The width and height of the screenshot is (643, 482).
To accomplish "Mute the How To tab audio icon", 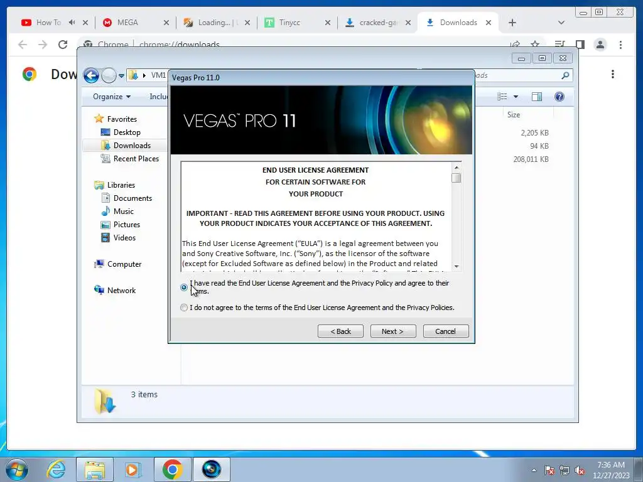I will click(x=72, y=23).
